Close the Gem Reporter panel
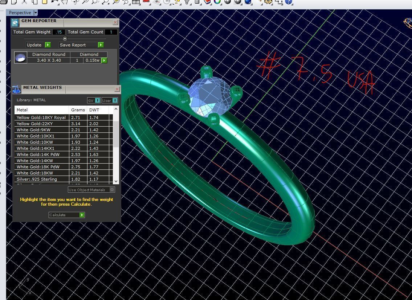Viewport: 412px width, 300px height. pyautogui.click(x=115, y=22)
